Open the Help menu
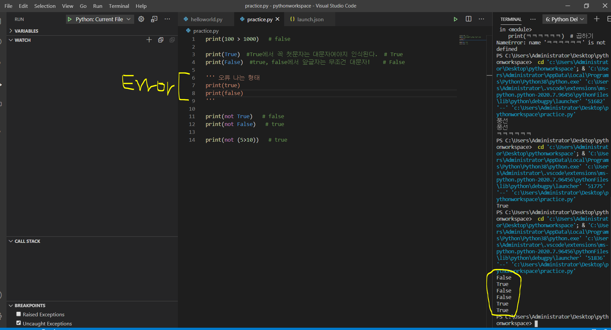 141,6
